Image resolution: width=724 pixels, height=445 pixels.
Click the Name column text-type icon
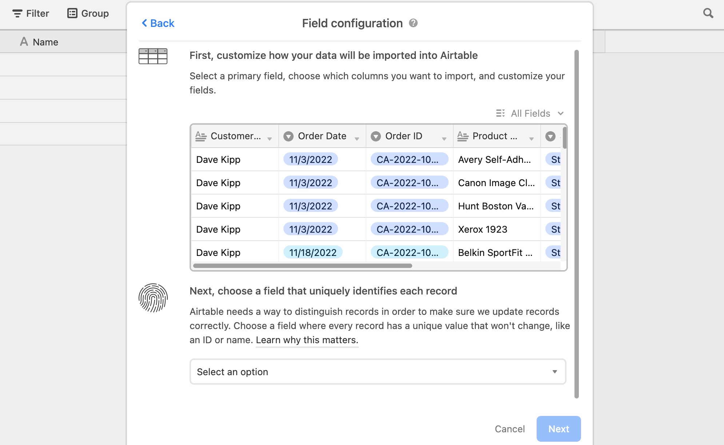[24, 41]
